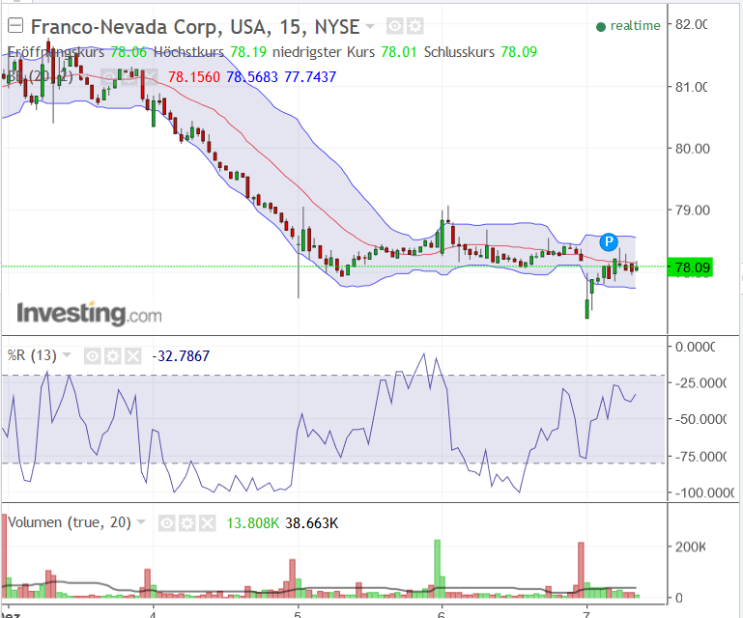Click the 13.808K volume value

(253, 522)
